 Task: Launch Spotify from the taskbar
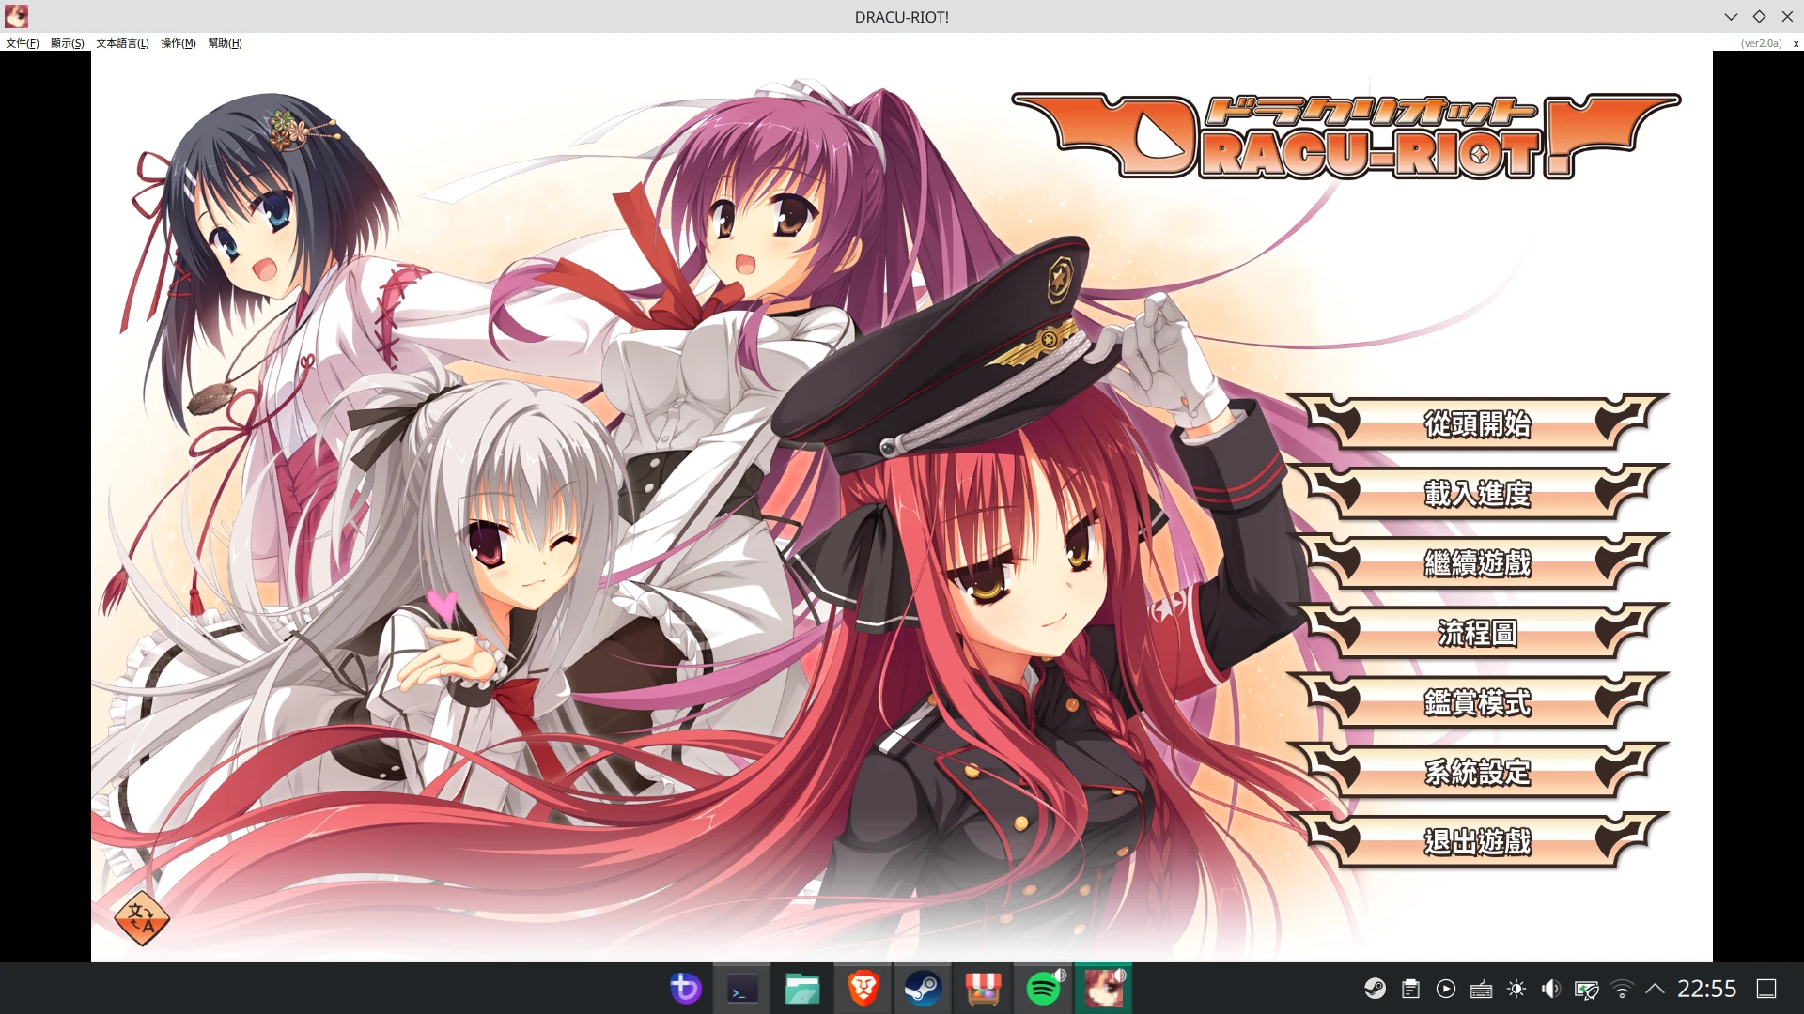[1043, 988]
